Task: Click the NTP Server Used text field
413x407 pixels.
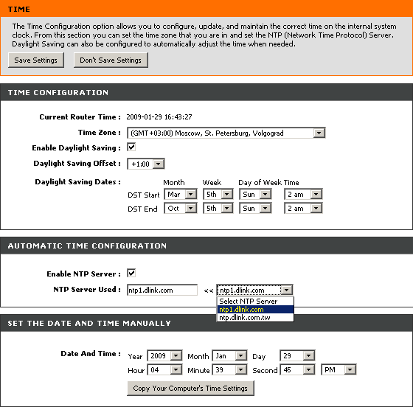Action: tap(162, 290)
